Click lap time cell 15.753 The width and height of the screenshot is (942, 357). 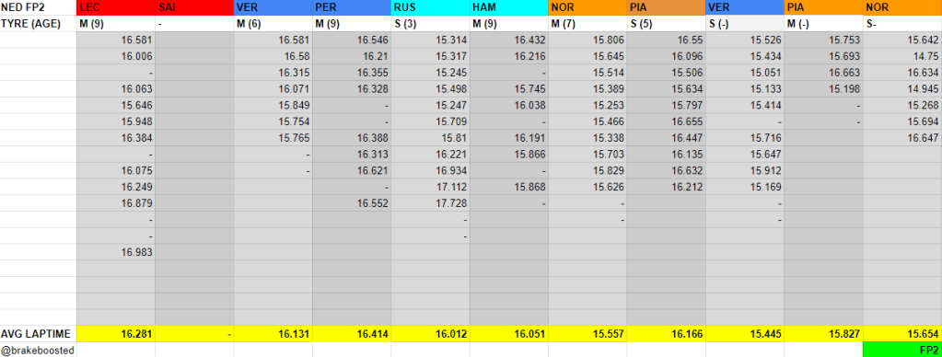pyautogui.click(x=823, y=40)
